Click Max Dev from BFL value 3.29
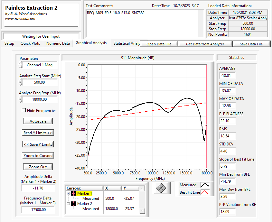This screenshot has width=272, height=222. pos(228,197)
